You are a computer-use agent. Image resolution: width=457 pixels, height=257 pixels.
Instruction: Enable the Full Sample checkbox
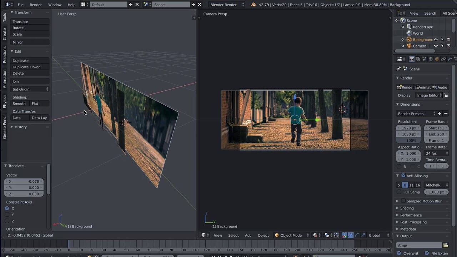point(399,192)
